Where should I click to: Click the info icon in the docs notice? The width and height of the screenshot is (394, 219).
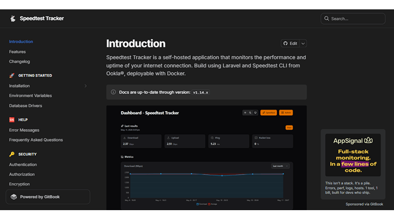pyautogui.click(x=113, y=92)
